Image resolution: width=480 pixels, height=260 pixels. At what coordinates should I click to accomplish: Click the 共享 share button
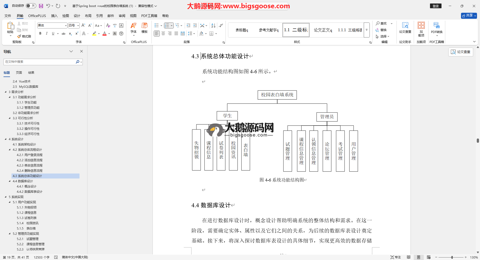(469, 15)
